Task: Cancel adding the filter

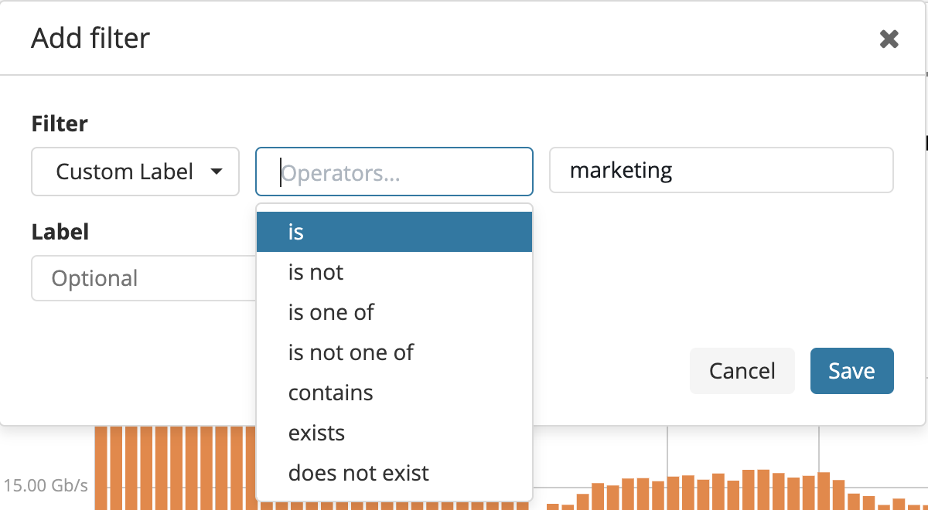Action: [x=742, y=371]
